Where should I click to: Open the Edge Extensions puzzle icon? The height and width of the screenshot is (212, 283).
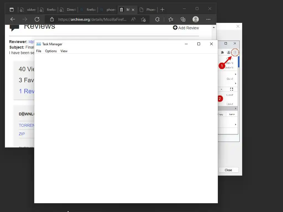tap(157, 19)
